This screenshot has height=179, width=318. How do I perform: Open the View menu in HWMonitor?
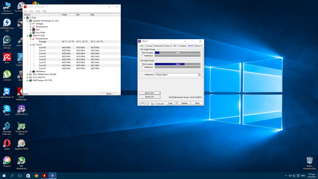pyautogui.click(x=31, y=11)
